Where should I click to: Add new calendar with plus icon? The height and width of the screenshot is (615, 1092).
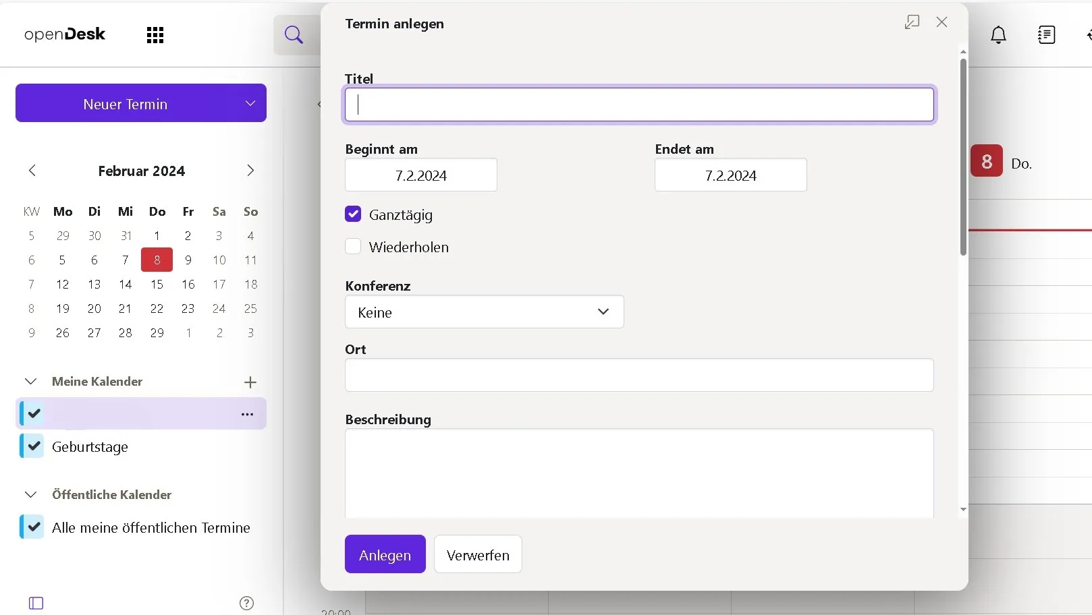point(250,382)
